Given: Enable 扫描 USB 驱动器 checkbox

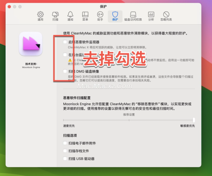Looking at the screenshot, I should pyautogui.click(x=65, y=158).
